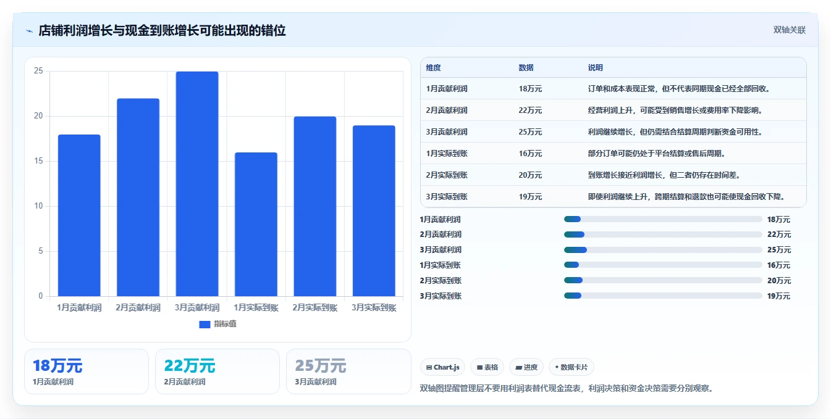Select the 1月贡献利润 table row label
This screenshot has height=419, width=831.
(447, 89)
